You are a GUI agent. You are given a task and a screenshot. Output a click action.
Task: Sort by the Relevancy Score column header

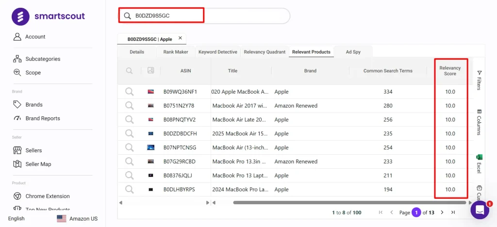pos(450,71)
